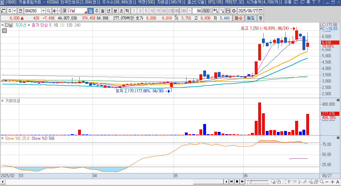Click the 다날 chart legend label
The width and height of the screenshot is (341, 186).
pos(9,25)
